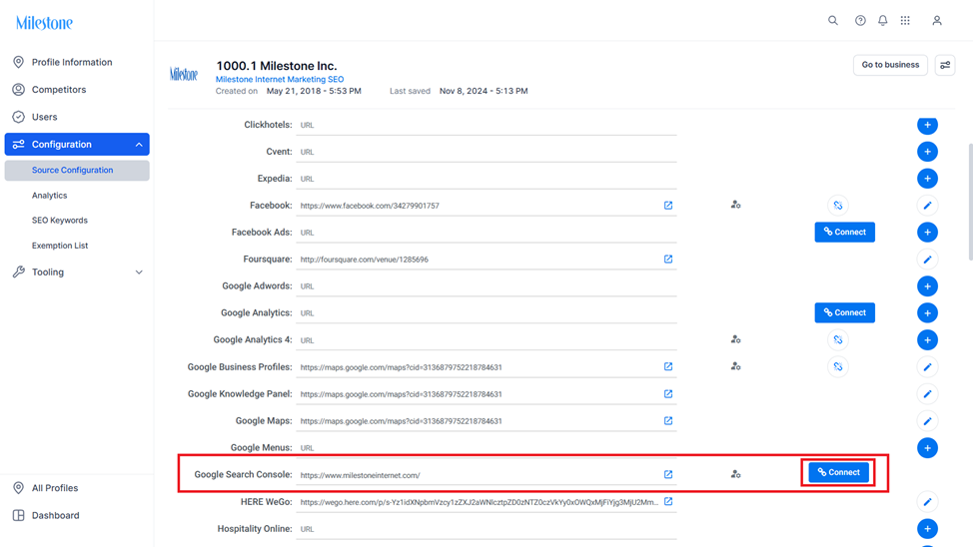Click the Hospitality Online URL input field
The width and height of the screenshot is (973, 547).
[x=486, y=529]
